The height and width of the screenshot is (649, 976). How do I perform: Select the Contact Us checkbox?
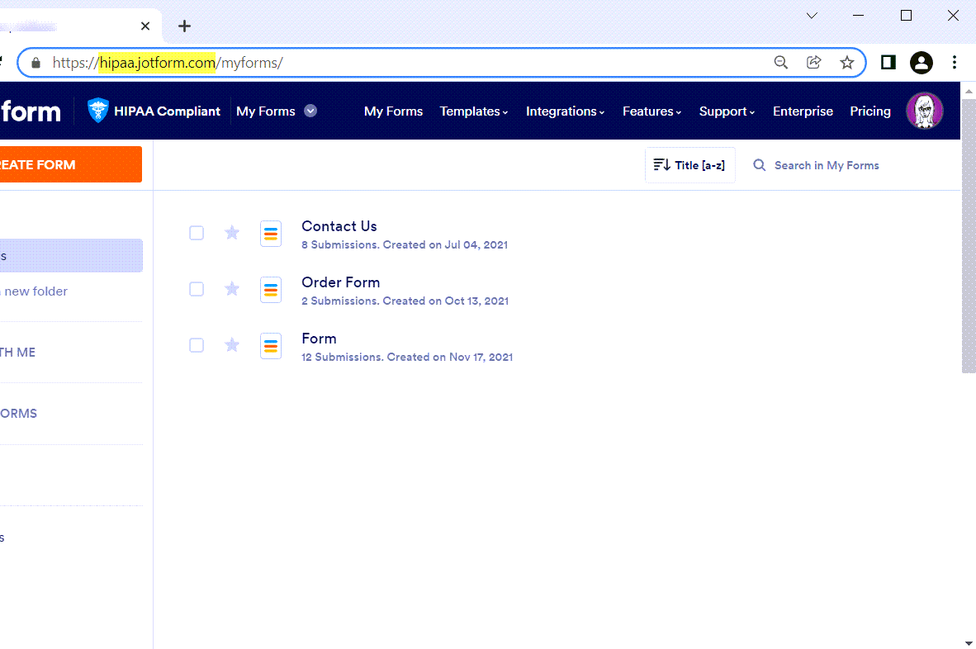tap(197, 233)
